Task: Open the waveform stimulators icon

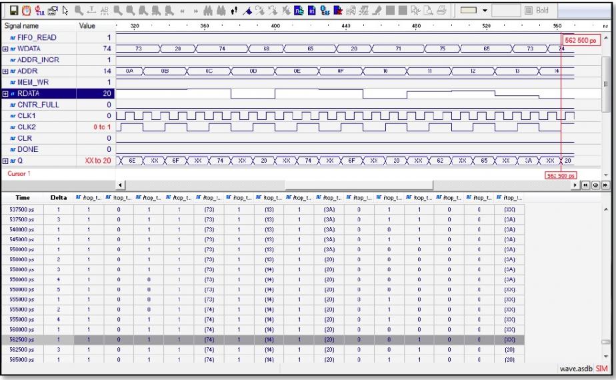Action: pos(39,11)
